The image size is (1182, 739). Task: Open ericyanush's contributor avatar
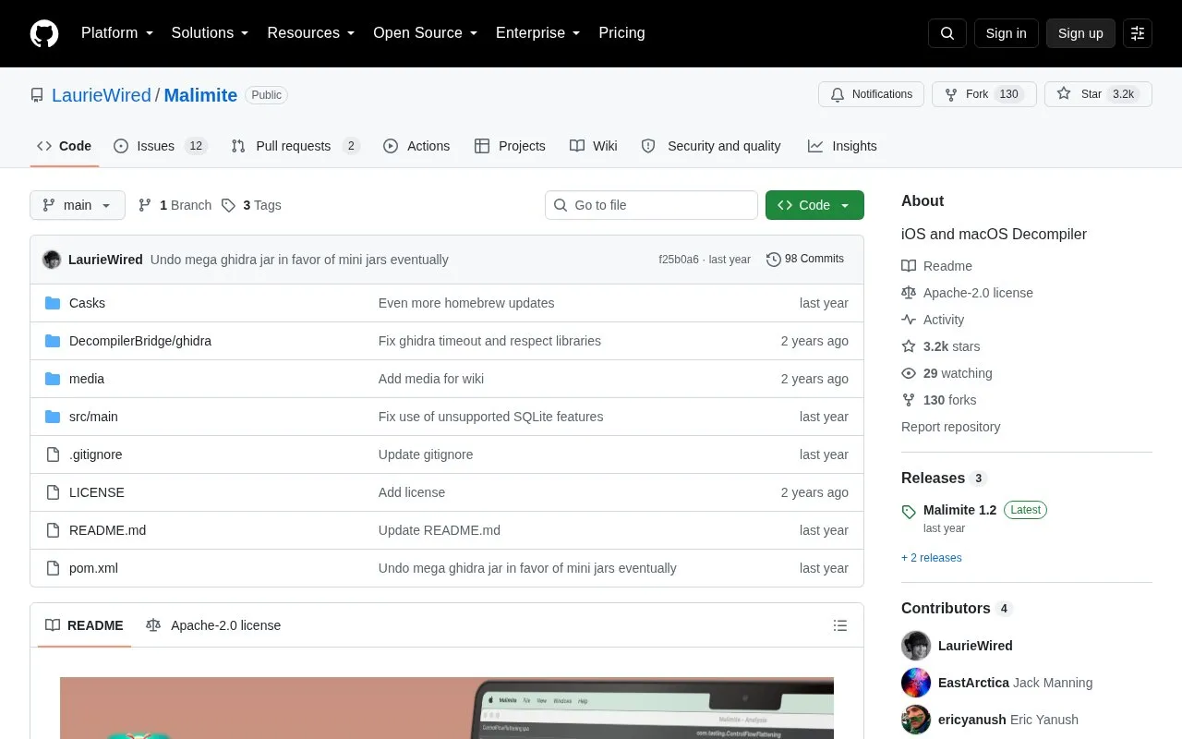click(916, 720)
